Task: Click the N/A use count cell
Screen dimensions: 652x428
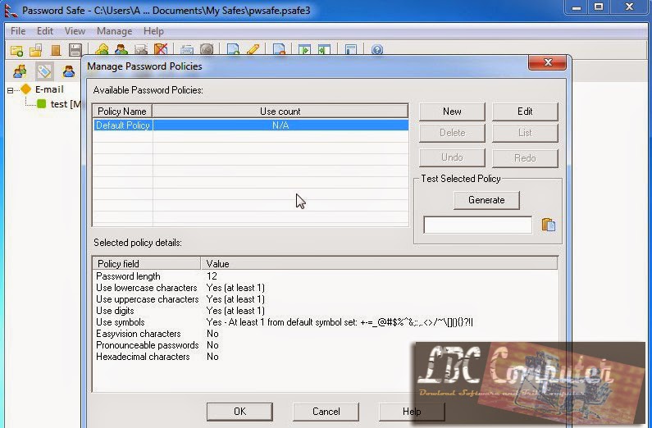Action: 280,125
